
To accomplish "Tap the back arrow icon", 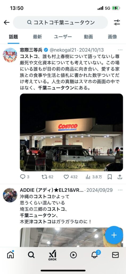I will pos(7,22).
